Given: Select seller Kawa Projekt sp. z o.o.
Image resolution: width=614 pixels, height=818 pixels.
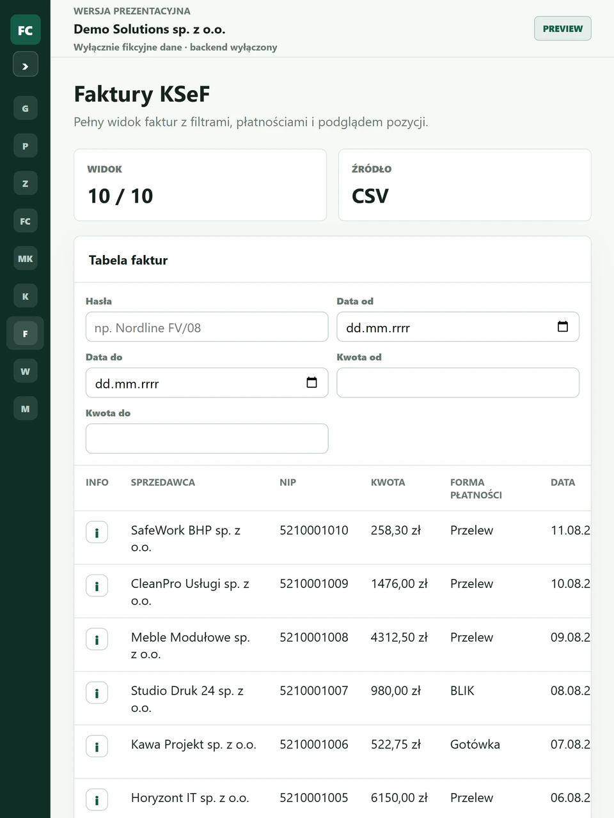Looking at the screenshot, I should 194,745.
